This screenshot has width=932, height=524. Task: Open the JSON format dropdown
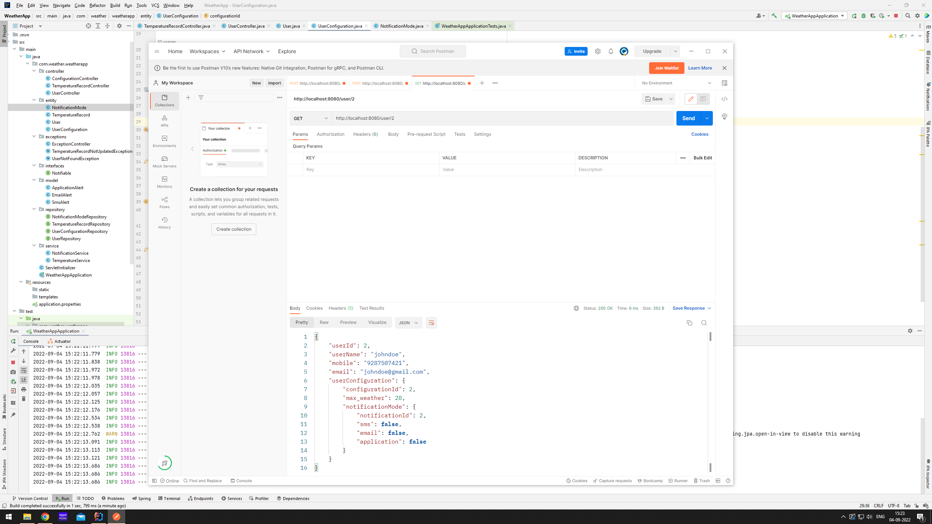click(408, 323)
